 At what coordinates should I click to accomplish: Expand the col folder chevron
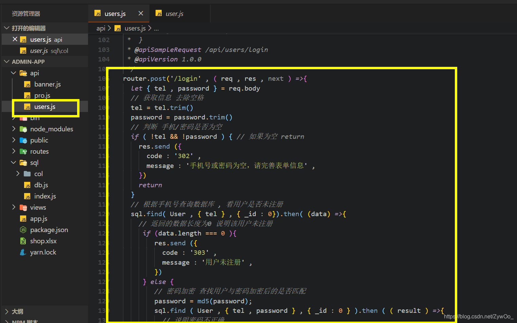point(18,174)
